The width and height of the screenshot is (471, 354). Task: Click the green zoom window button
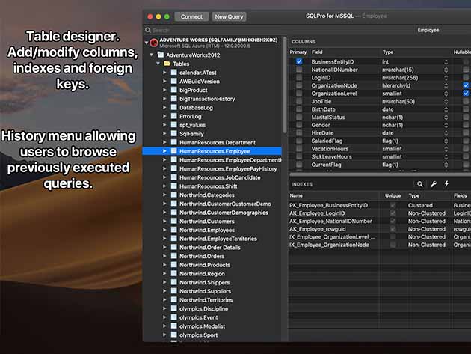click(167, 17)
